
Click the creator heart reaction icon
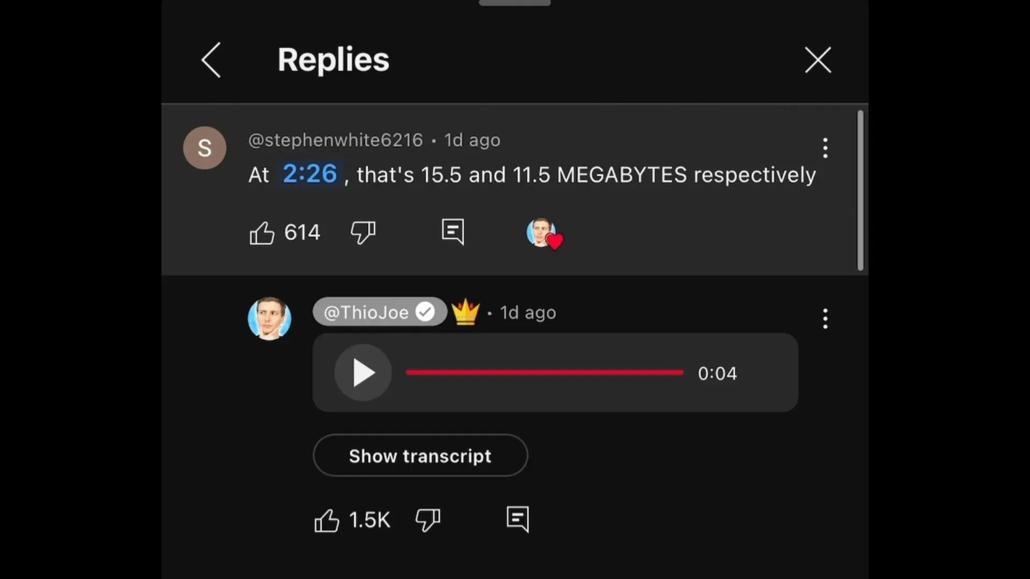pos(545,233)
